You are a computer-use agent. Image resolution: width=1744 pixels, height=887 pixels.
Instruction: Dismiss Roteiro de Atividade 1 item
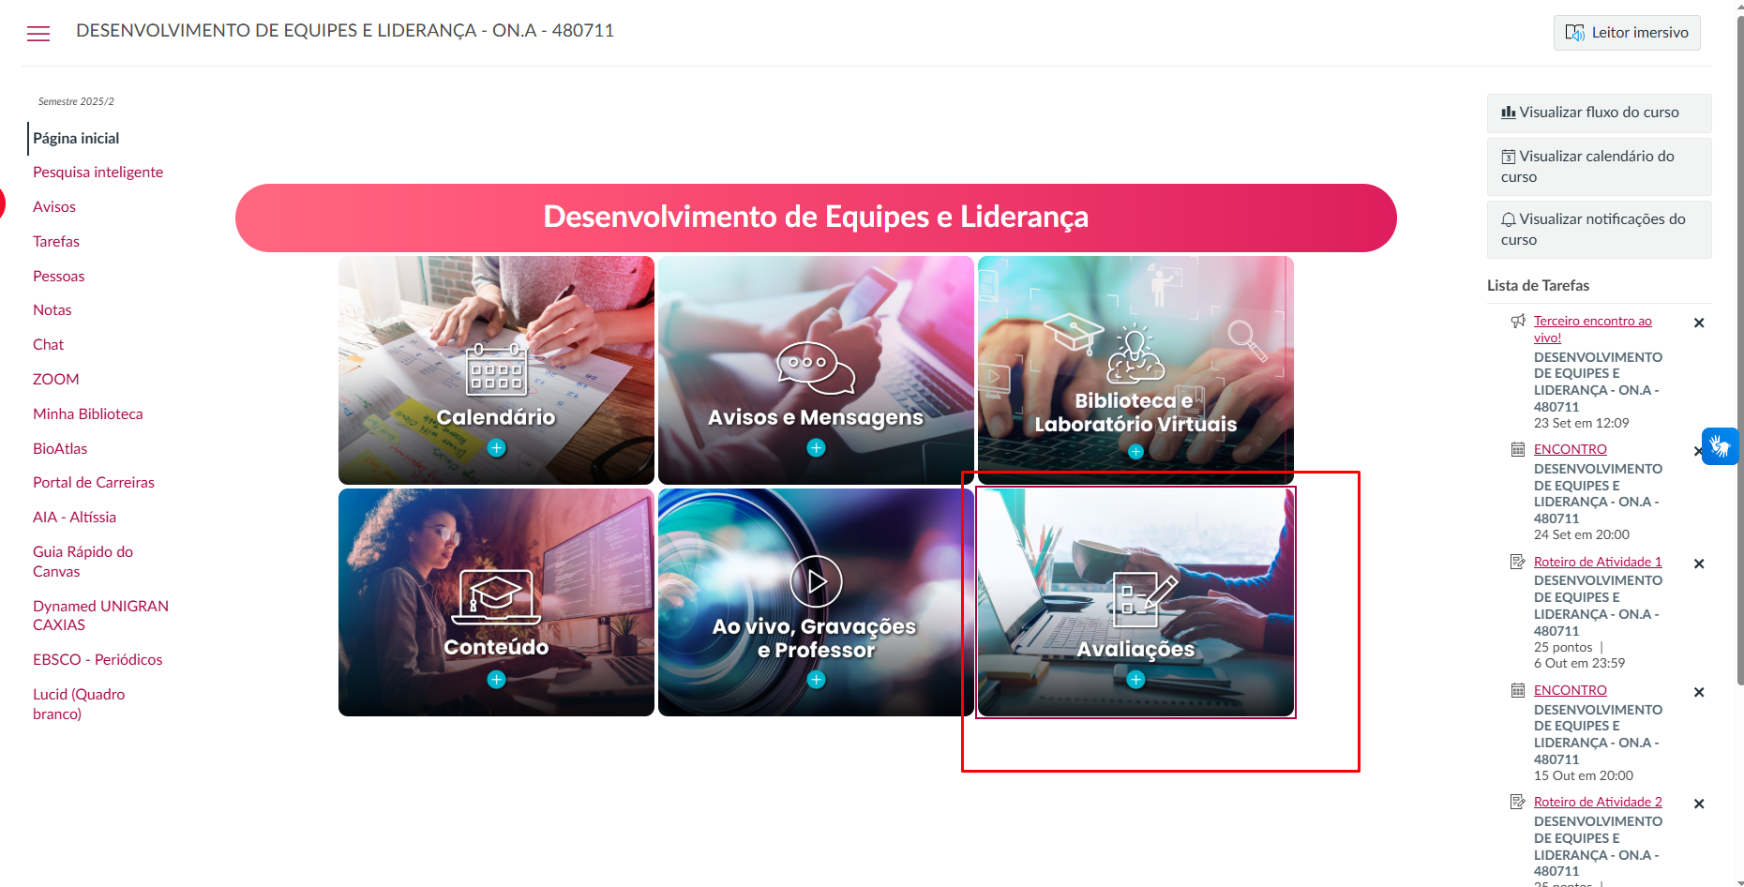pos(1699,564)
